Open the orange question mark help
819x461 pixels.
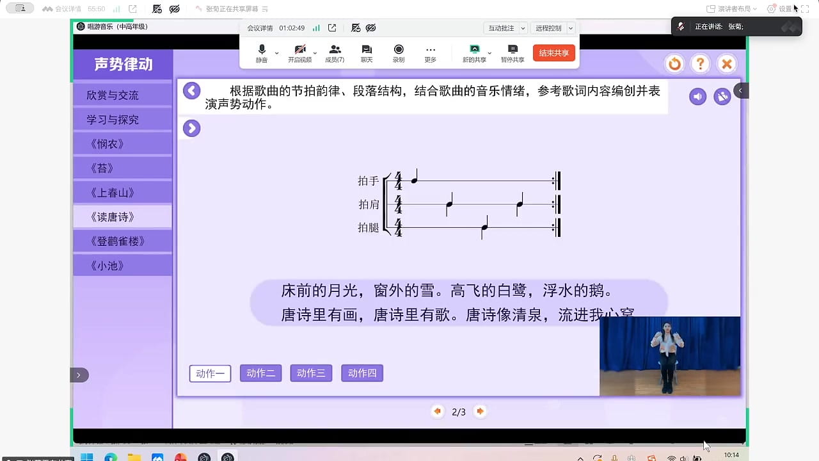click(701, 63)
